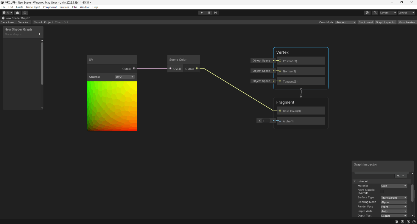
Task: Click Show In Project button
Action: (43, 22)
